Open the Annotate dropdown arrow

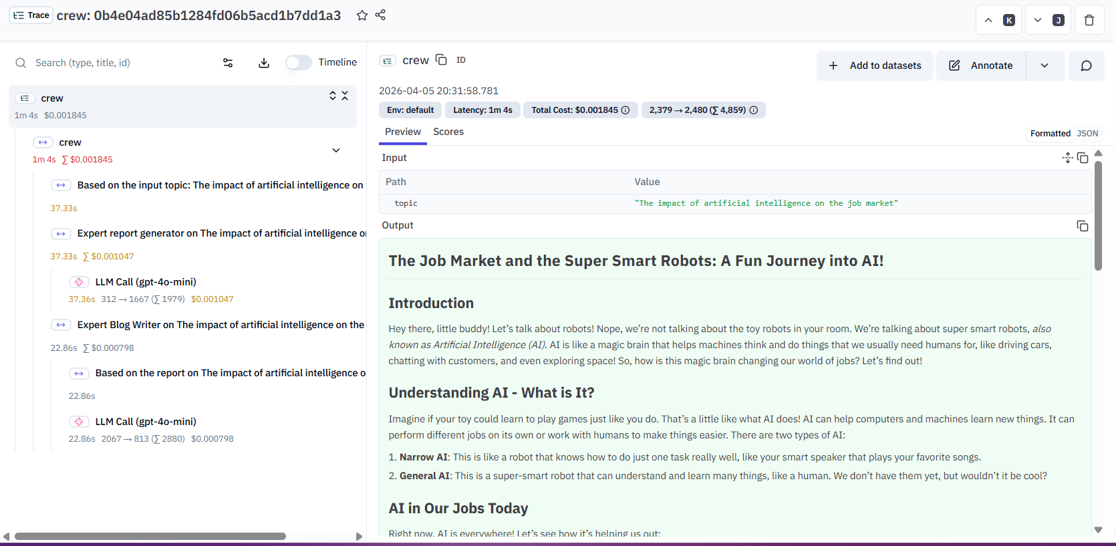click(x=1044, y=65)
